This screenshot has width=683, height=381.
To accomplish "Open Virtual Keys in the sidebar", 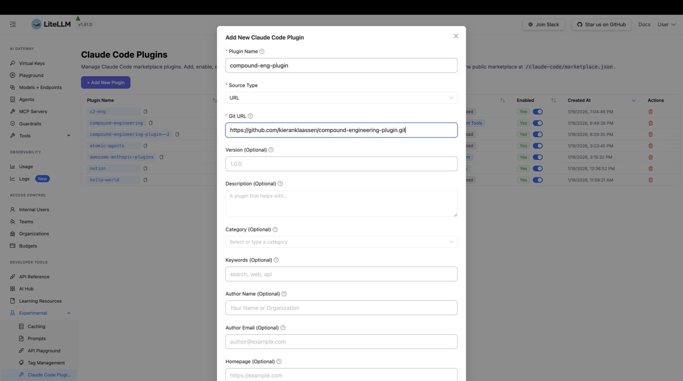I will [32, 63].
